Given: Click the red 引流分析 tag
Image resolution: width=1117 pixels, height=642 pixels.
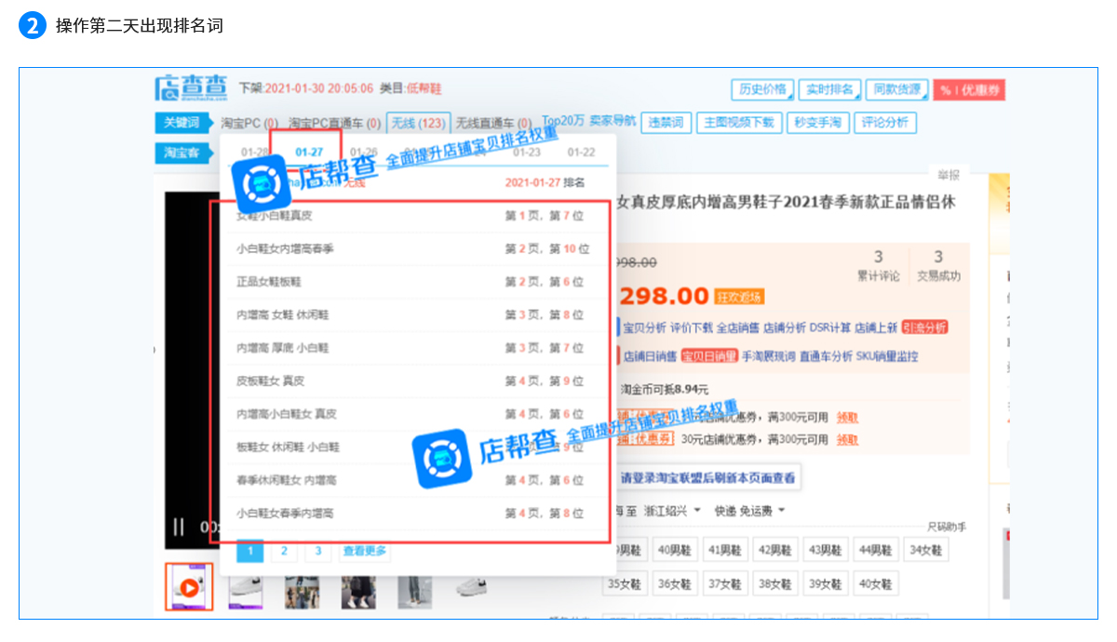Looking at the screenshot, I should coord(924,328).
